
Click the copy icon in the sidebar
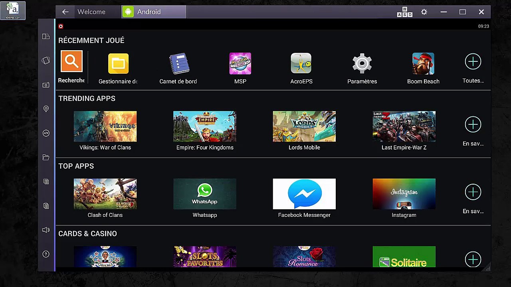[x=46, y=181]
